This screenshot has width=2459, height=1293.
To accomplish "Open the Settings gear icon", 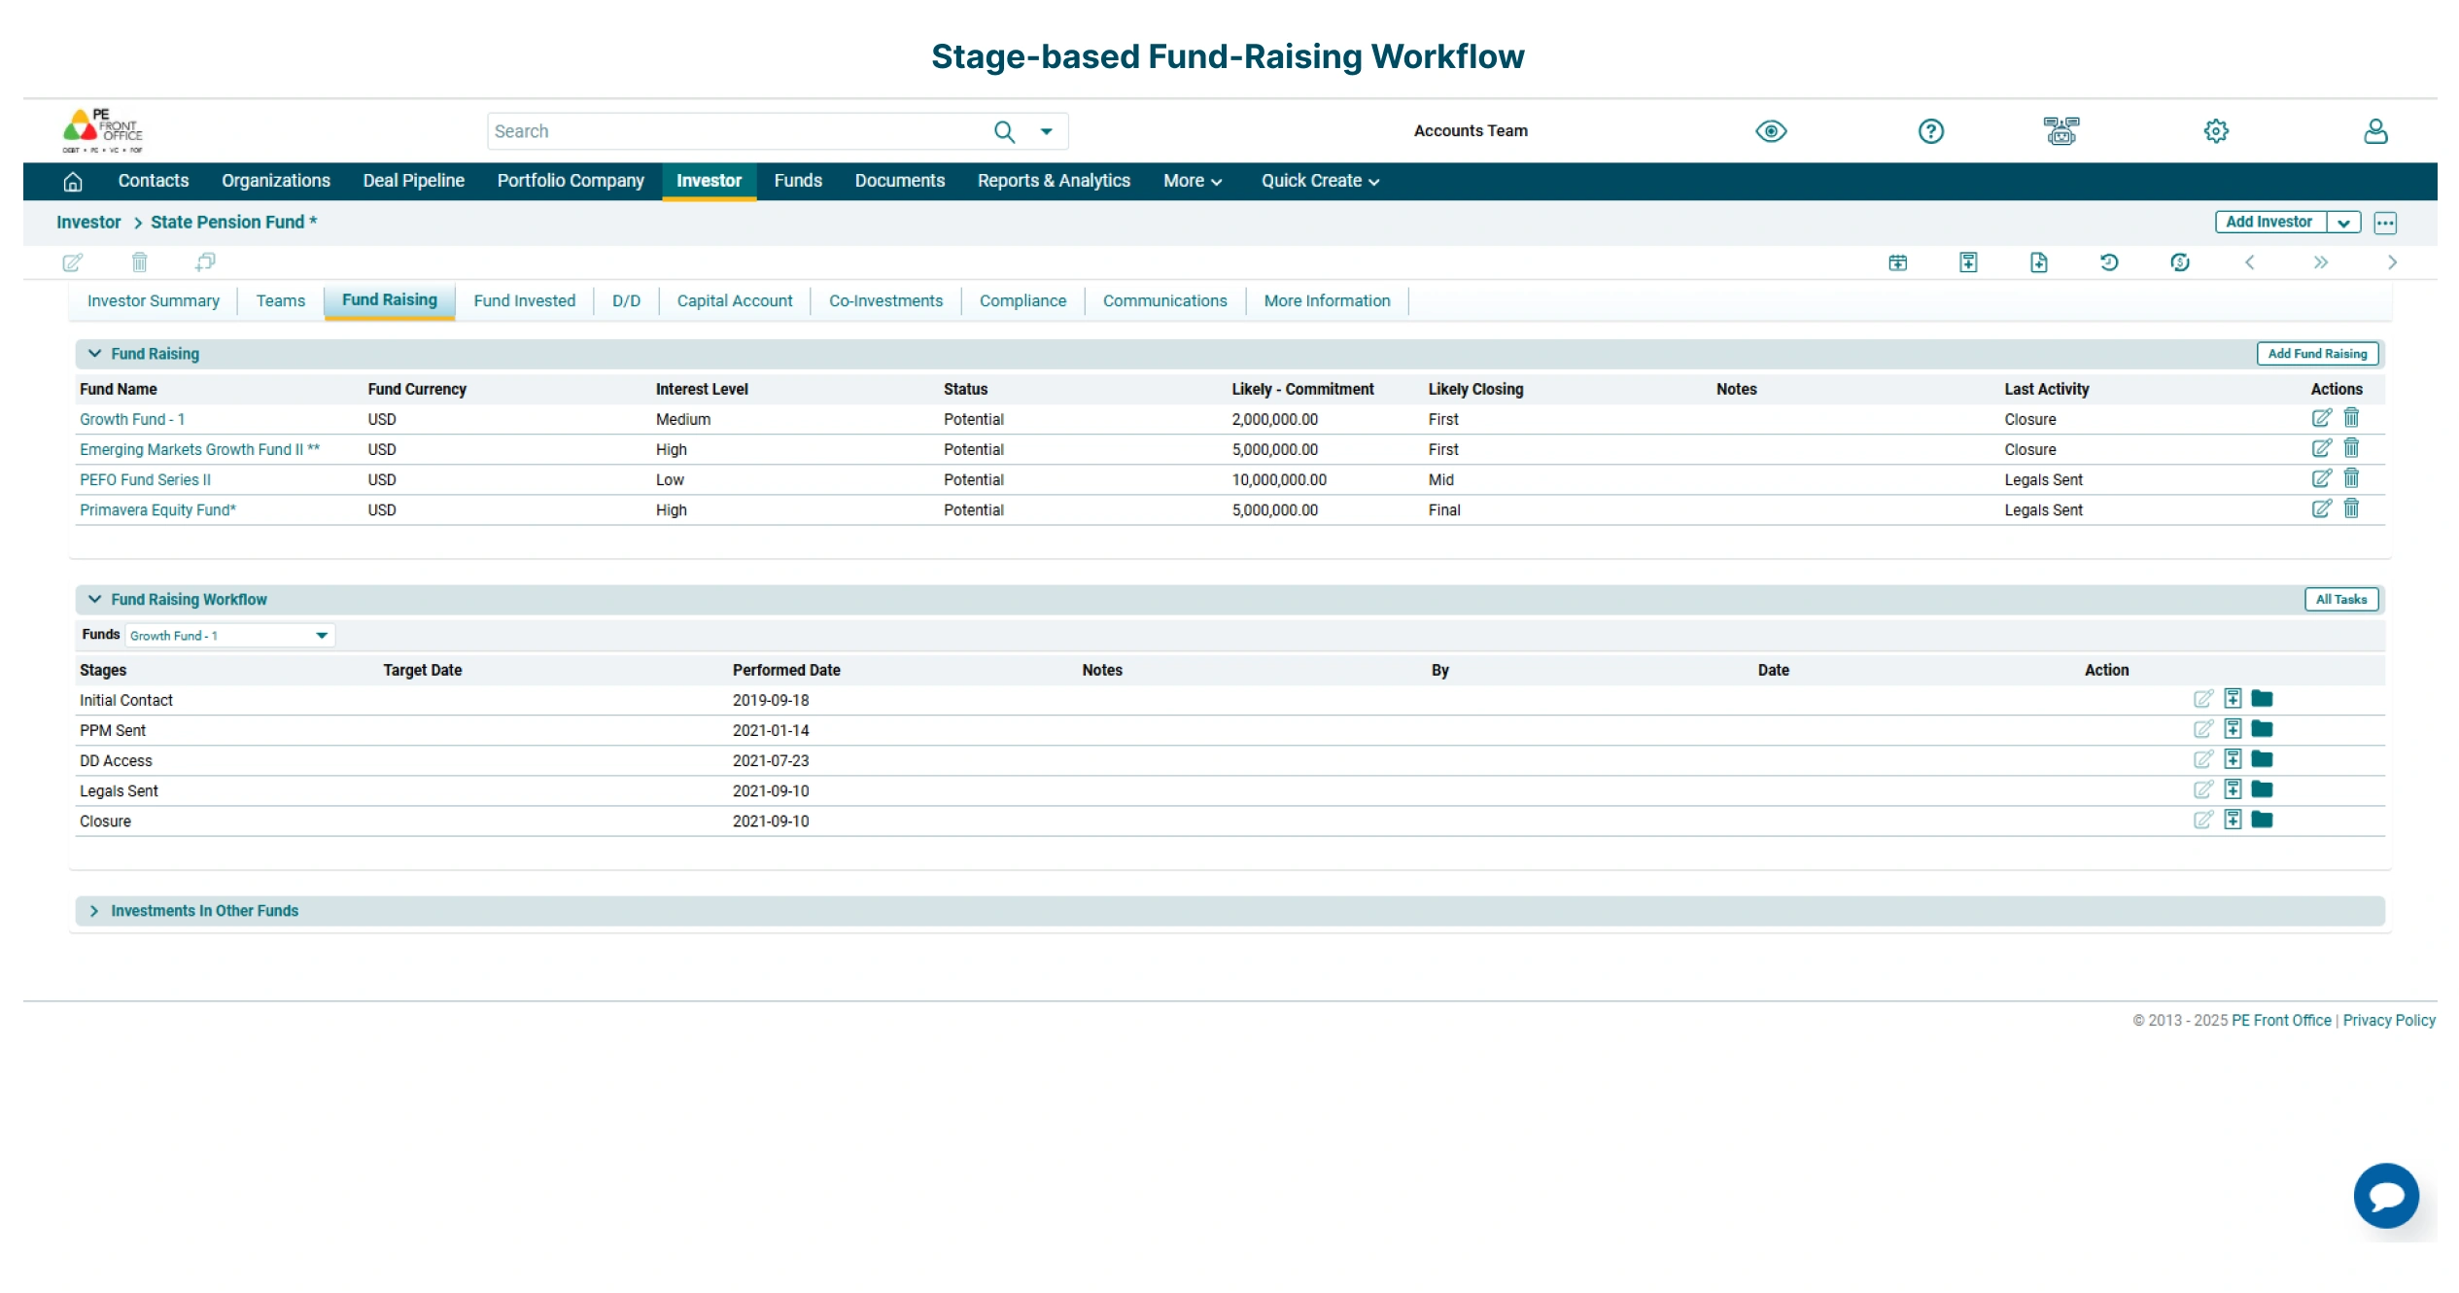I will coord(2216,130).
